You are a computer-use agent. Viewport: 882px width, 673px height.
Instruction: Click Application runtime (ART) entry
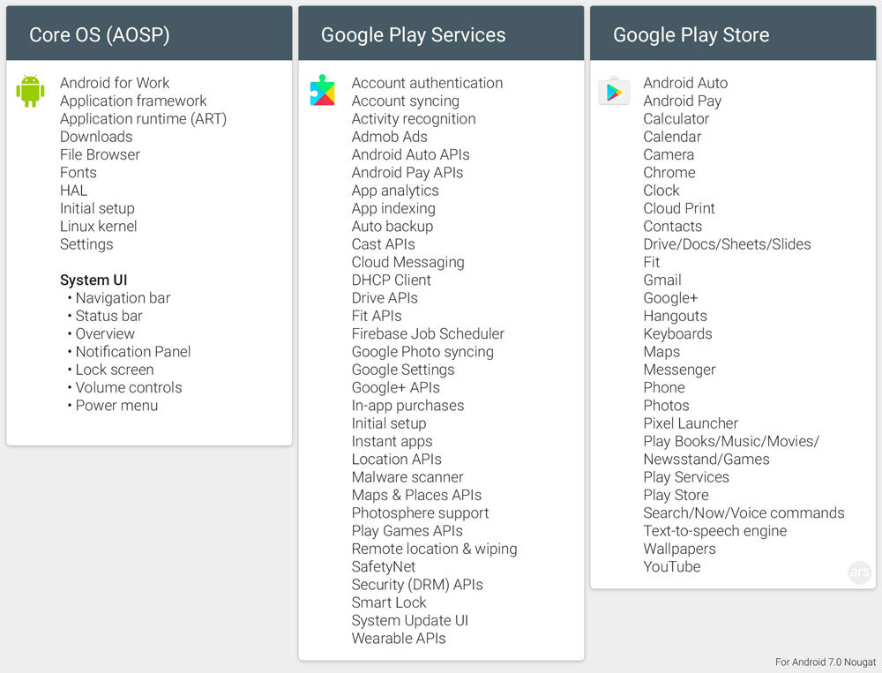pyautogui.click(x=144, y=119)
